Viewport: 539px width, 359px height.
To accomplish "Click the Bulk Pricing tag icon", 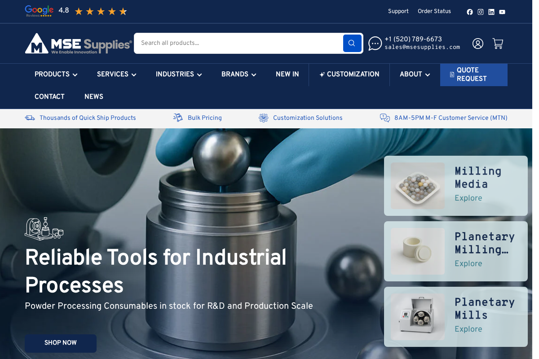I will 178,118.
